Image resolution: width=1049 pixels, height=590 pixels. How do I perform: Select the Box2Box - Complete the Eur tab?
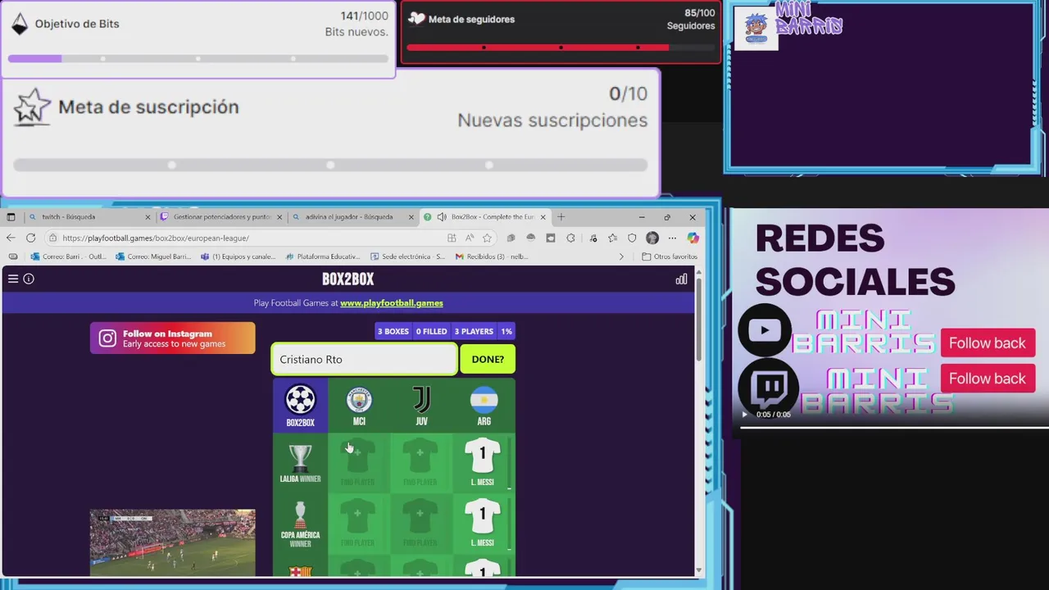click(486, 217)
